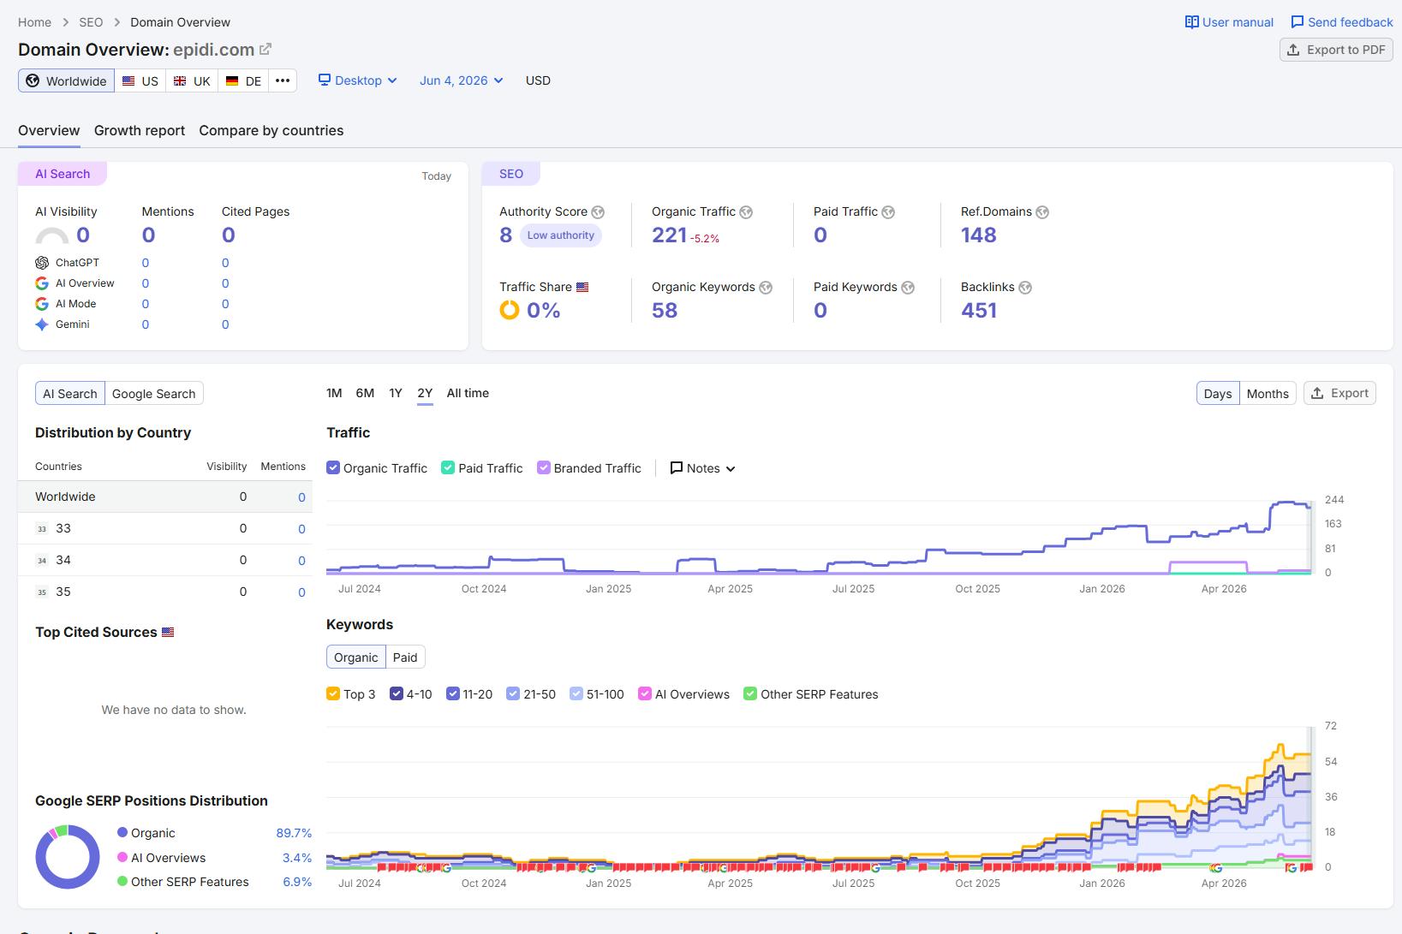Click the Google SERP distribution donut chart

pyautogui.click(x=67, y=857)
